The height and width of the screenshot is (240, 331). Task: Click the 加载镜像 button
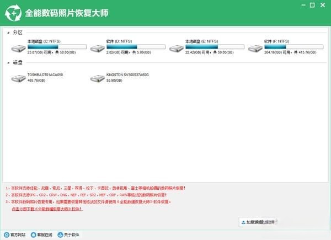click(258, 222)
